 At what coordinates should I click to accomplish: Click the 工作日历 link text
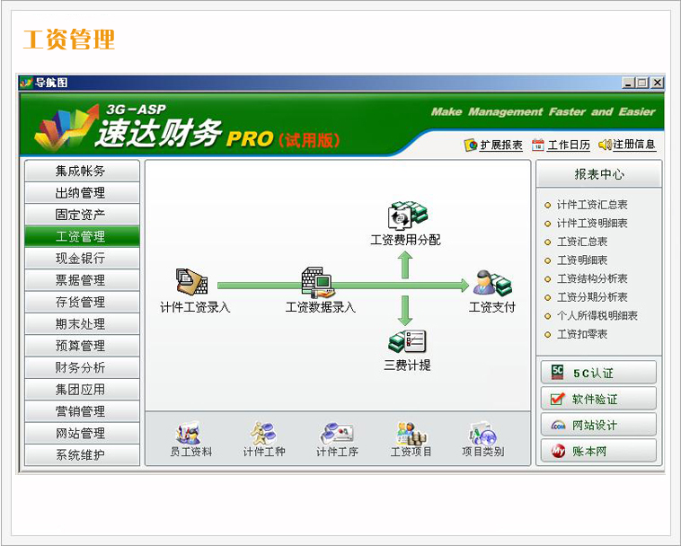569,145
